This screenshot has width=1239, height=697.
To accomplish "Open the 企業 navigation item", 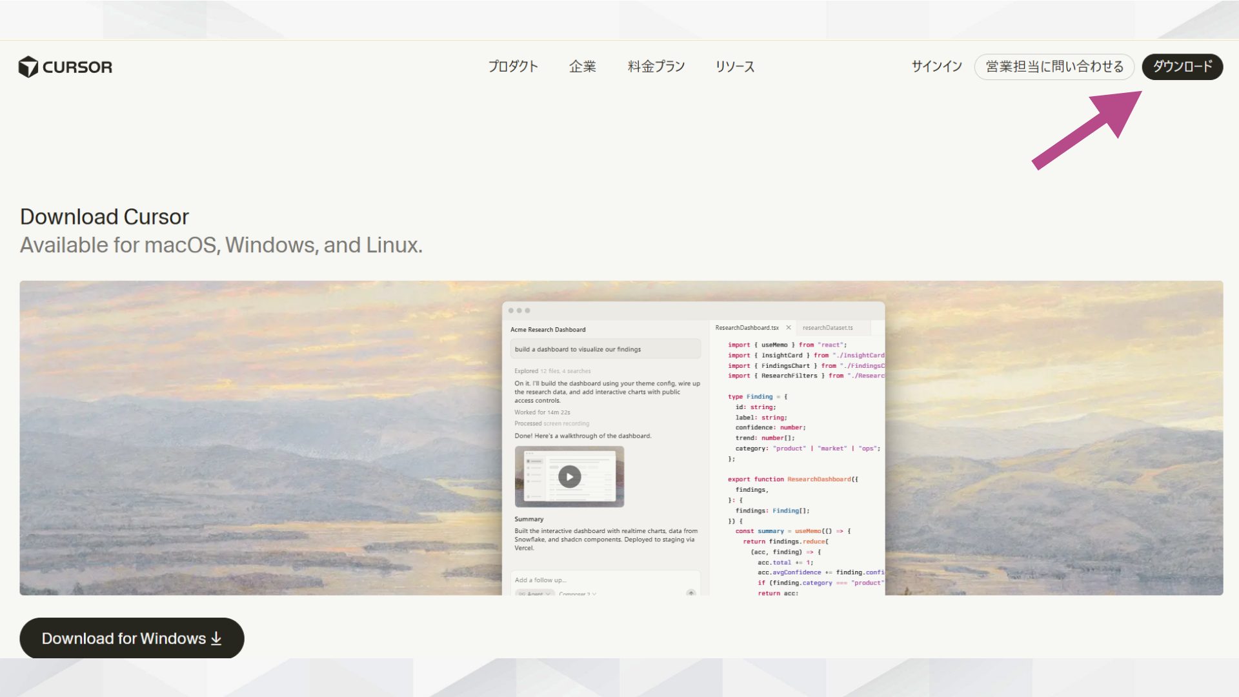I will pyautogui.click(x=583, y=66).
